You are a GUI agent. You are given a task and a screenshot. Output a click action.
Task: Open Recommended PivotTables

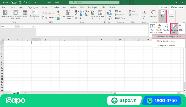tap(16, 15)
